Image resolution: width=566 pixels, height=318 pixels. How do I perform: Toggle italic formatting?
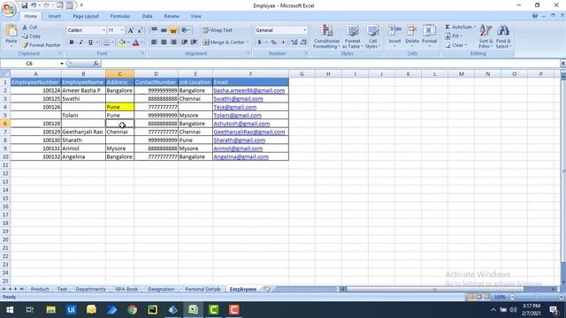(x=80, y=42)
